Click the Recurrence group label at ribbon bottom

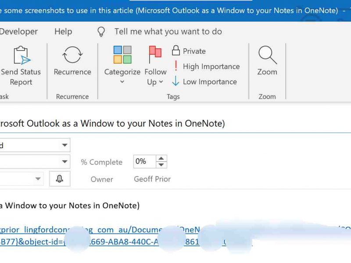tap(72, 96)
